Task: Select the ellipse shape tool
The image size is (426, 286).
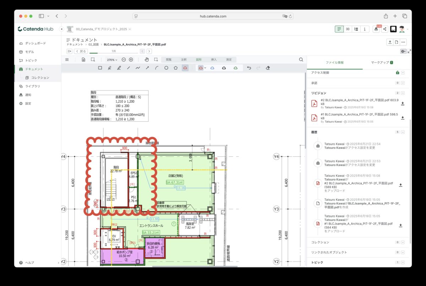Action: click(166, 68)
